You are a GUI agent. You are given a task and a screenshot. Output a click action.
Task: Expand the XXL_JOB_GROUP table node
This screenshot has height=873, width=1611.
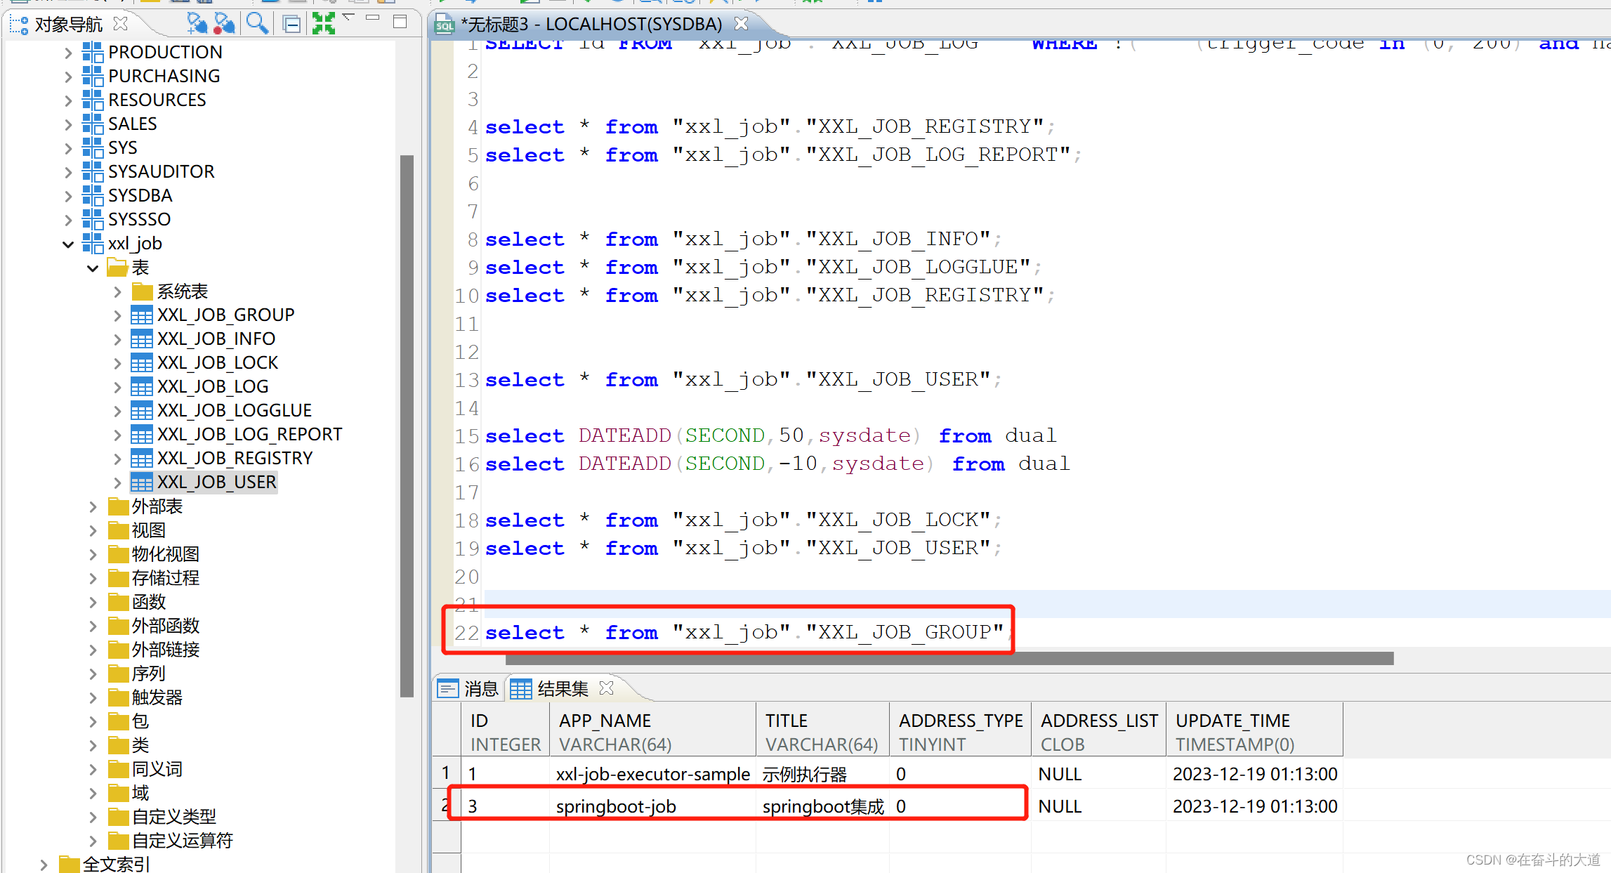(x=117, y=315)
